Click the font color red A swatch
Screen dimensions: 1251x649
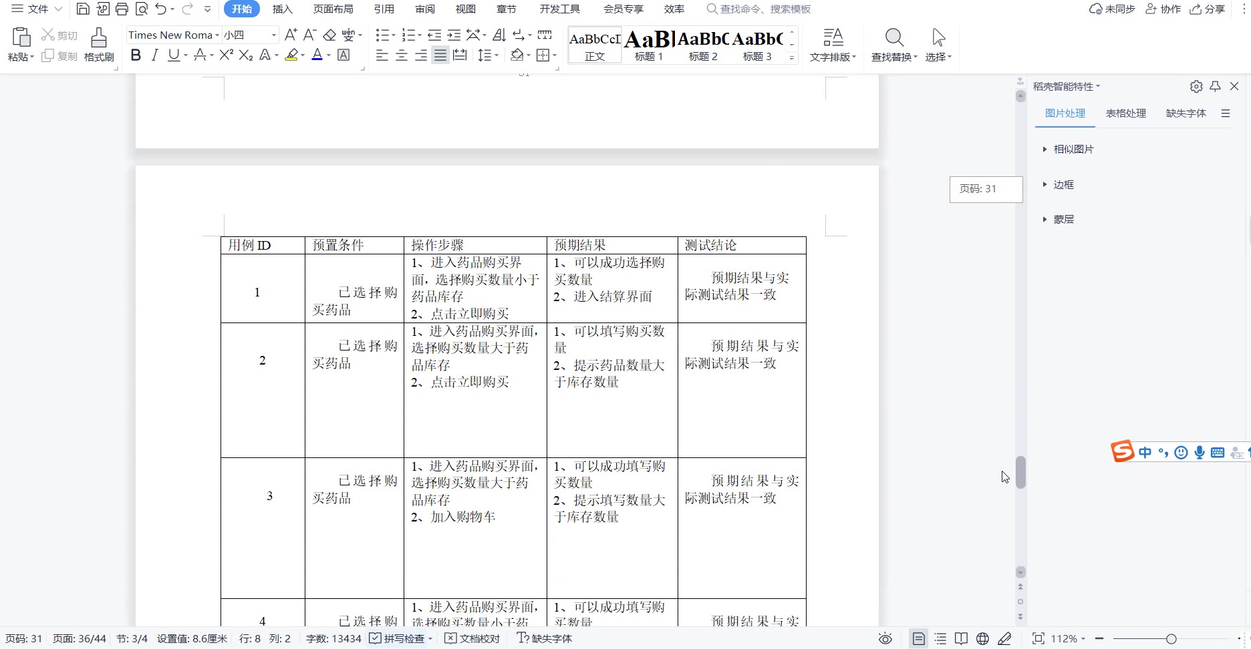(317, 55)
